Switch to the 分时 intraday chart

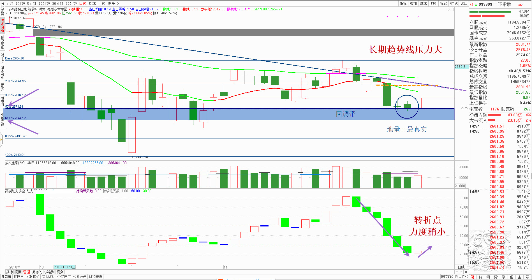pos(10,3)
